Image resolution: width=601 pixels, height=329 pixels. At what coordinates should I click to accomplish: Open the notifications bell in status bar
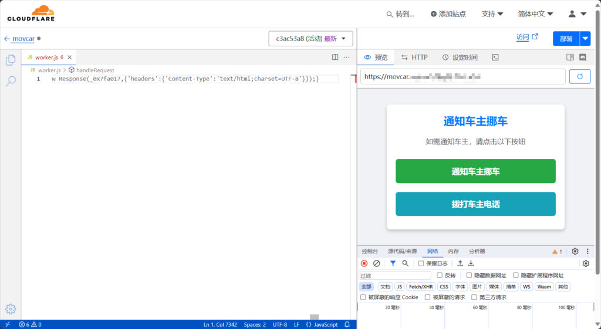[347, 324]
